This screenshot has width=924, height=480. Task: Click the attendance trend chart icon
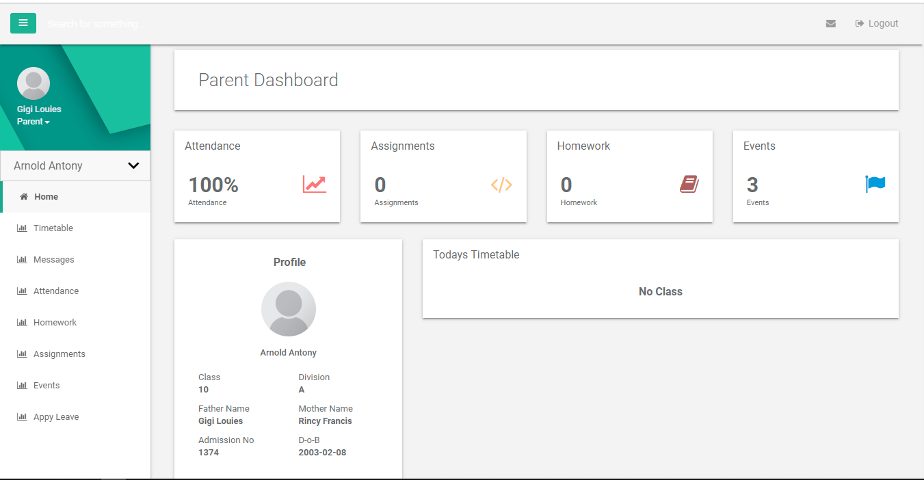tap(315, 185)
